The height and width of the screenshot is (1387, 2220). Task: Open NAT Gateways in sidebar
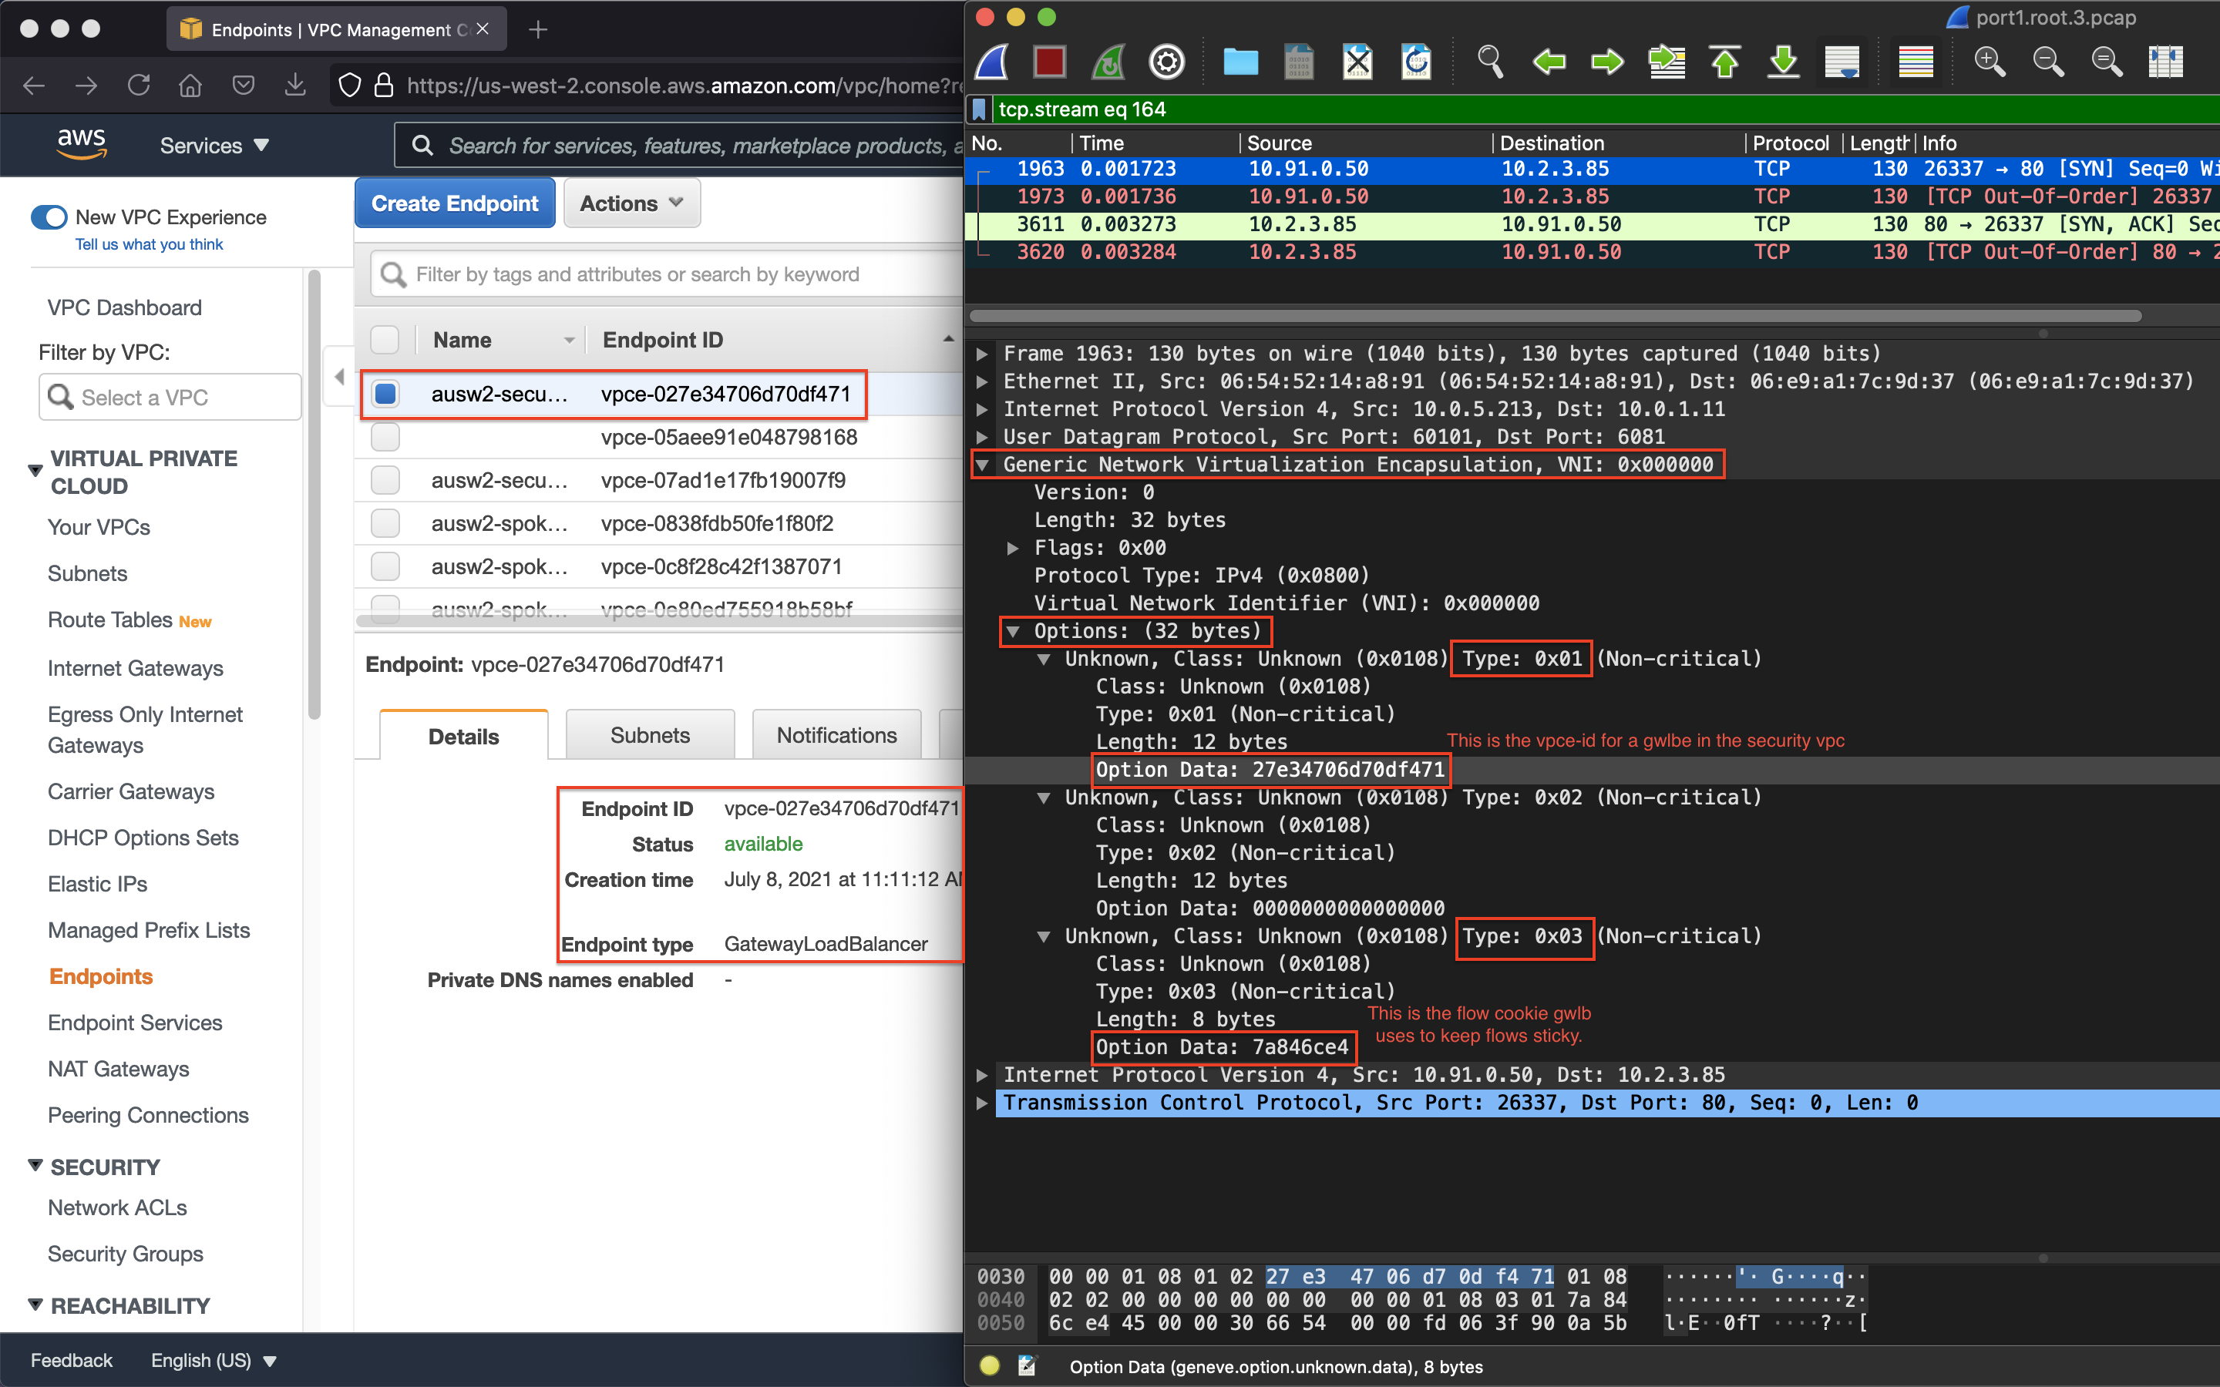[119, 1069]
